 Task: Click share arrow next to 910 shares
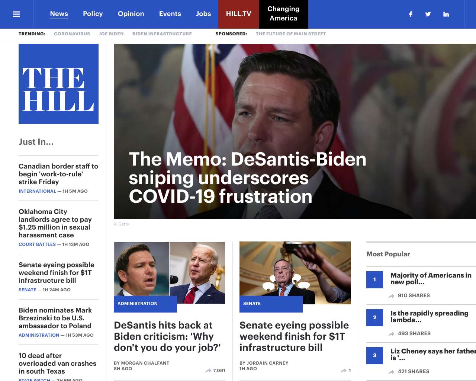pyautogui.click(x=392, y=296)
